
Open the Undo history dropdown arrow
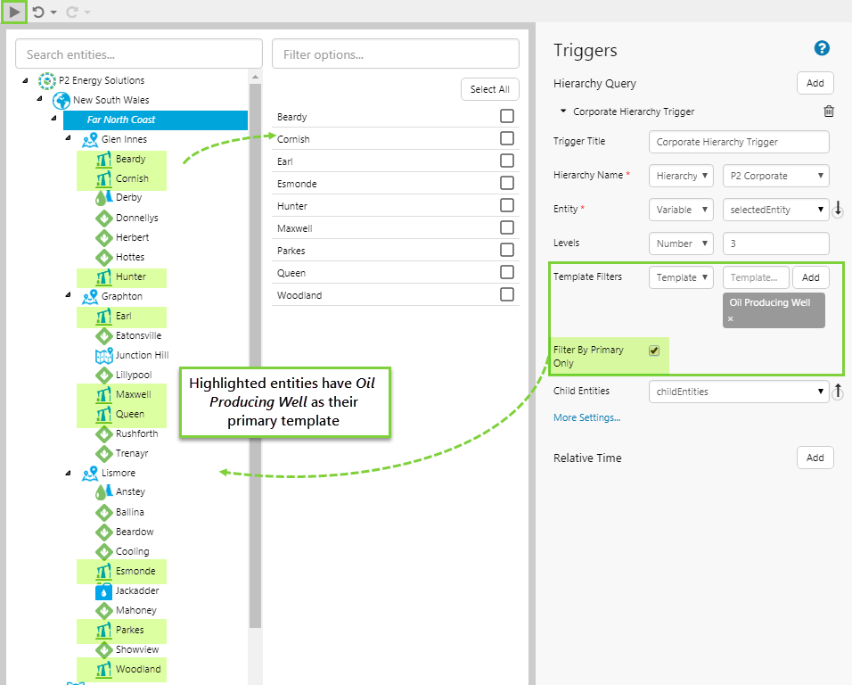tap(53, 12)
